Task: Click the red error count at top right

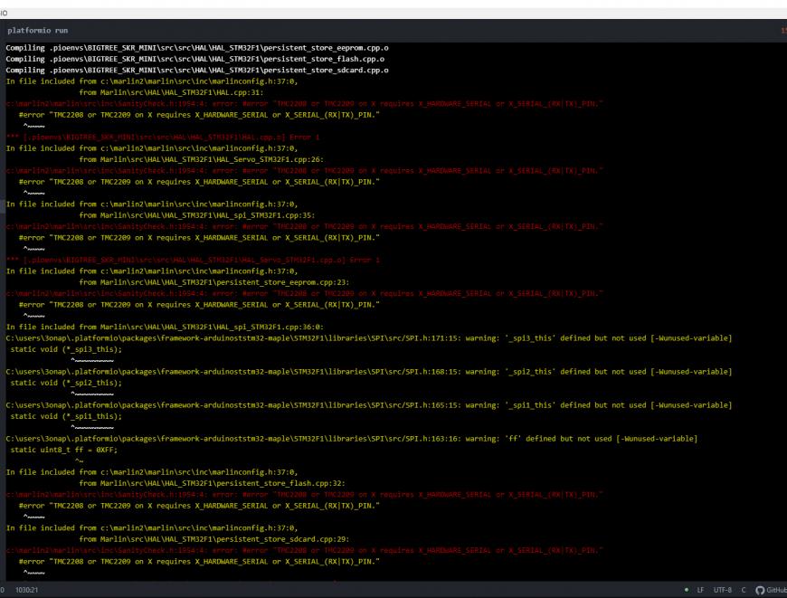Action: 782,31
